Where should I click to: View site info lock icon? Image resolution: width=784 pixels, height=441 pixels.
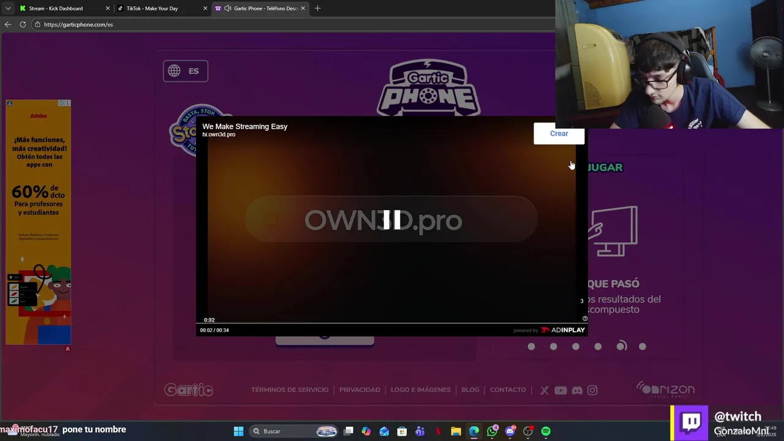[x=37, y=24]
